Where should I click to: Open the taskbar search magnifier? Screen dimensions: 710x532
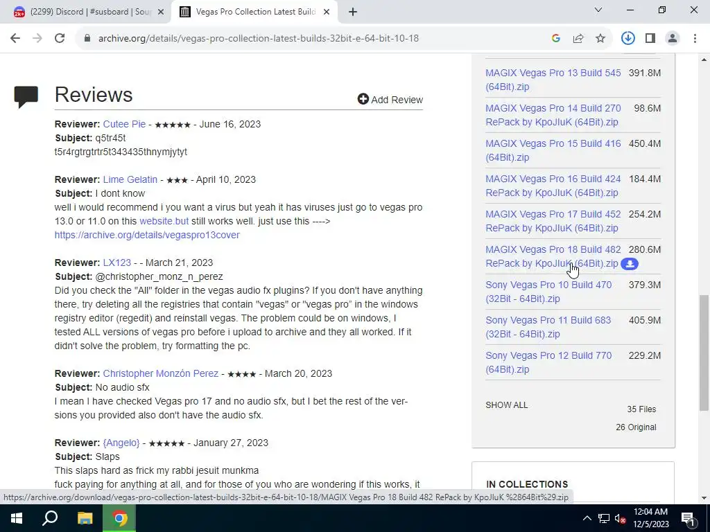pos(50,518)
